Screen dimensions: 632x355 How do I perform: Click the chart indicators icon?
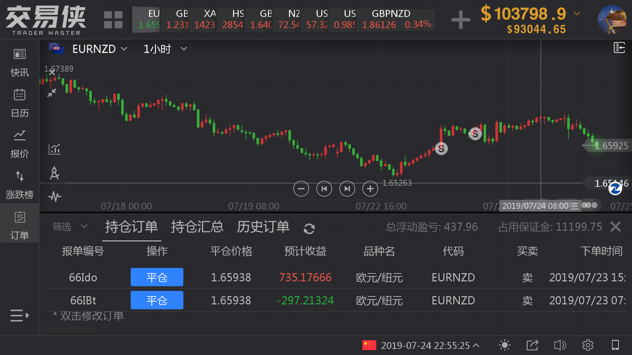[55, 149]
